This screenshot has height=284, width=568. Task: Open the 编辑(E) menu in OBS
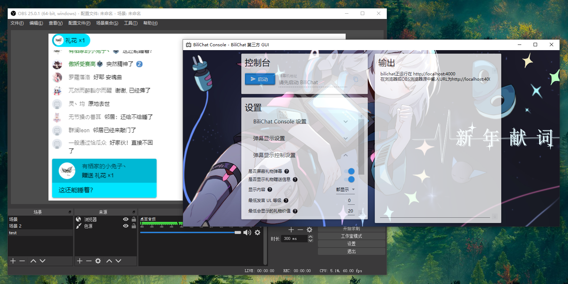tap(36, 23)
